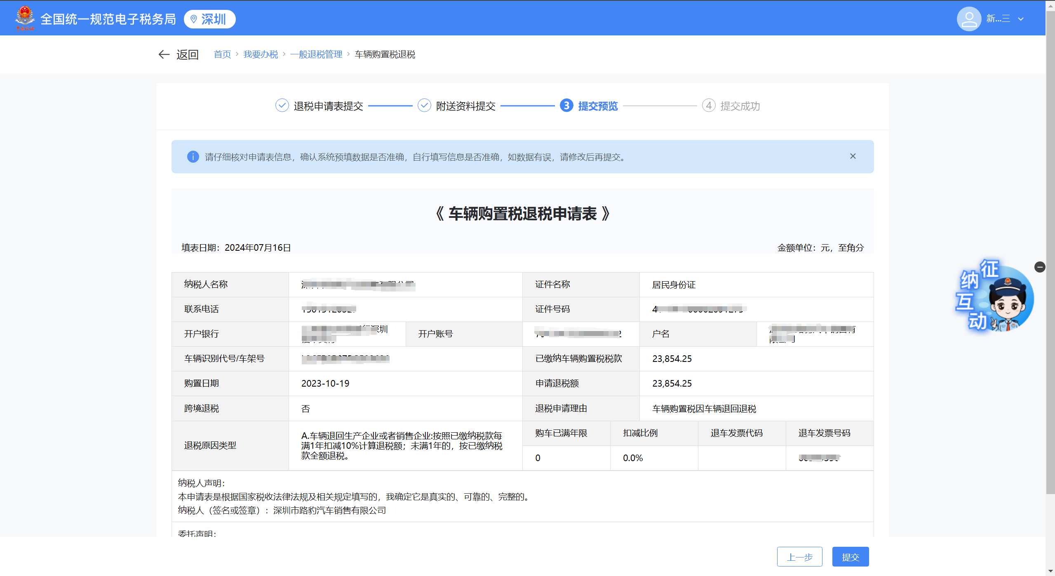Click the 车辆购置税因车辆退回退税 reason text
Viewport: 1055px width, 576px height.
pos(704,408)
